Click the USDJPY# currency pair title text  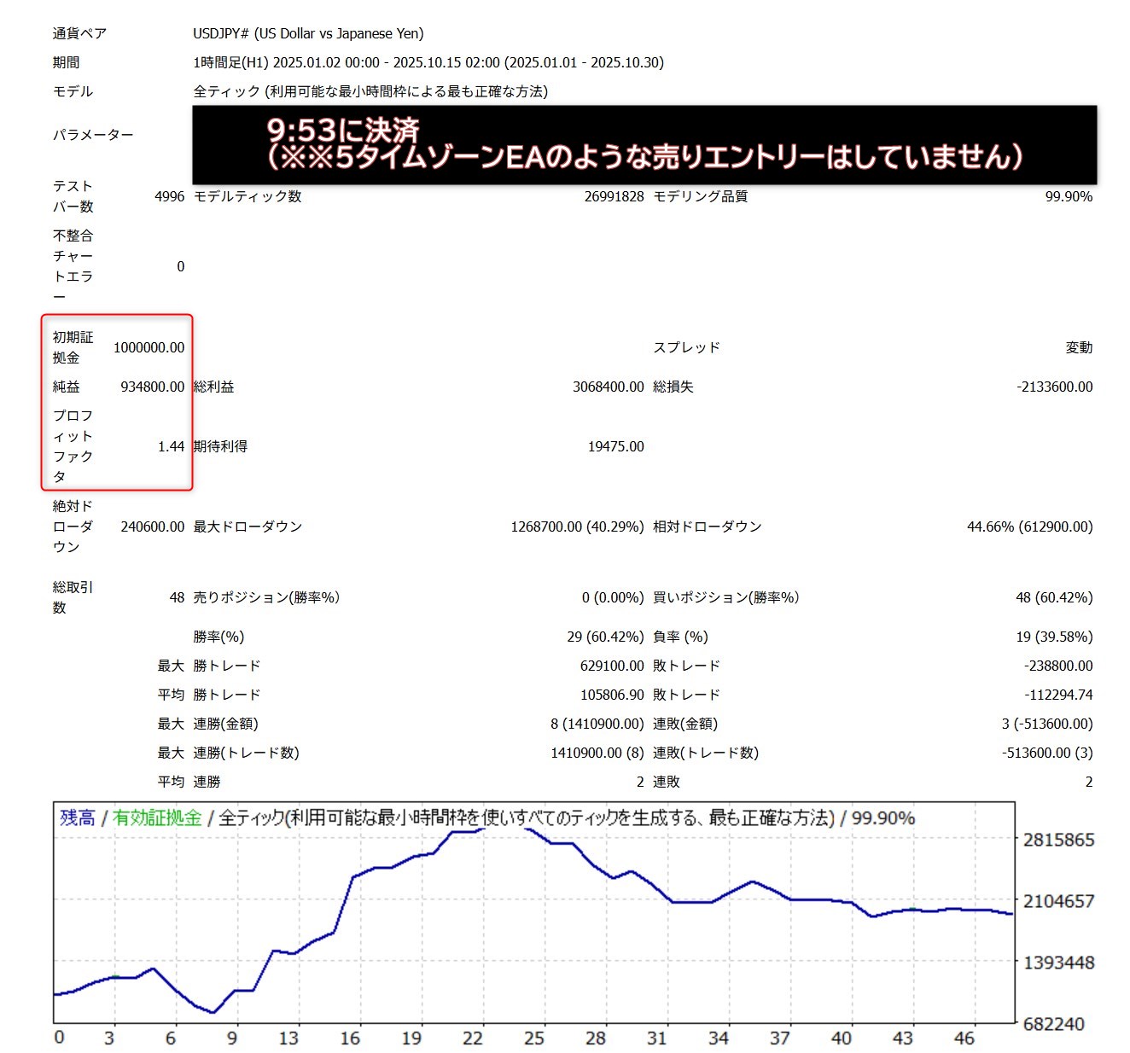coord(308,33)
